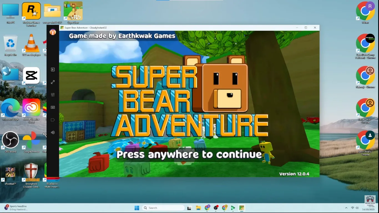
Task: Expand the system tray hidden icons chevron
Action: tap(346, 208)
